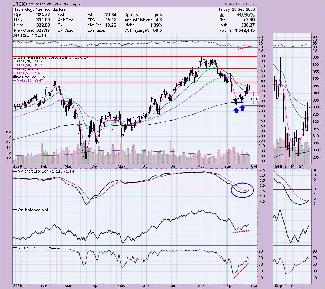This screenshot has height=289, width=325.
Task: Select the Open price 324.72
Action: pos(43,15)
